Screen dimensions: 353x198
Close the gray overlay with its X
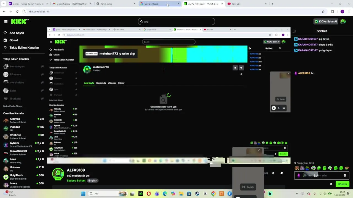click(259, 150)
